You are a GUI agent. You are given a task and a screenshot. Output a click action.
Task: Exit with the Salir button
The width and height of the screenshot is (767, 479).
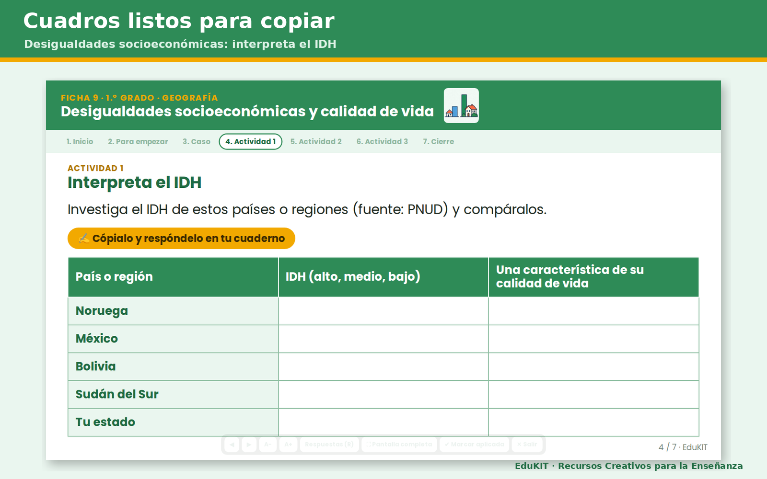[527, 445]
